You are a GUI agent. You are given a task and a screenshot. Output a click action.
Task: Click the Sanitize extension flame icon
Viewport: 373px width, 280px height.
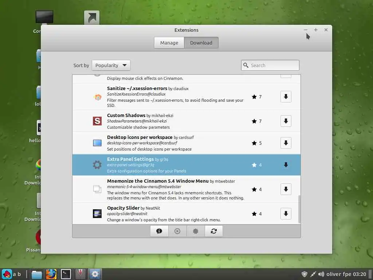pos(97,97)
